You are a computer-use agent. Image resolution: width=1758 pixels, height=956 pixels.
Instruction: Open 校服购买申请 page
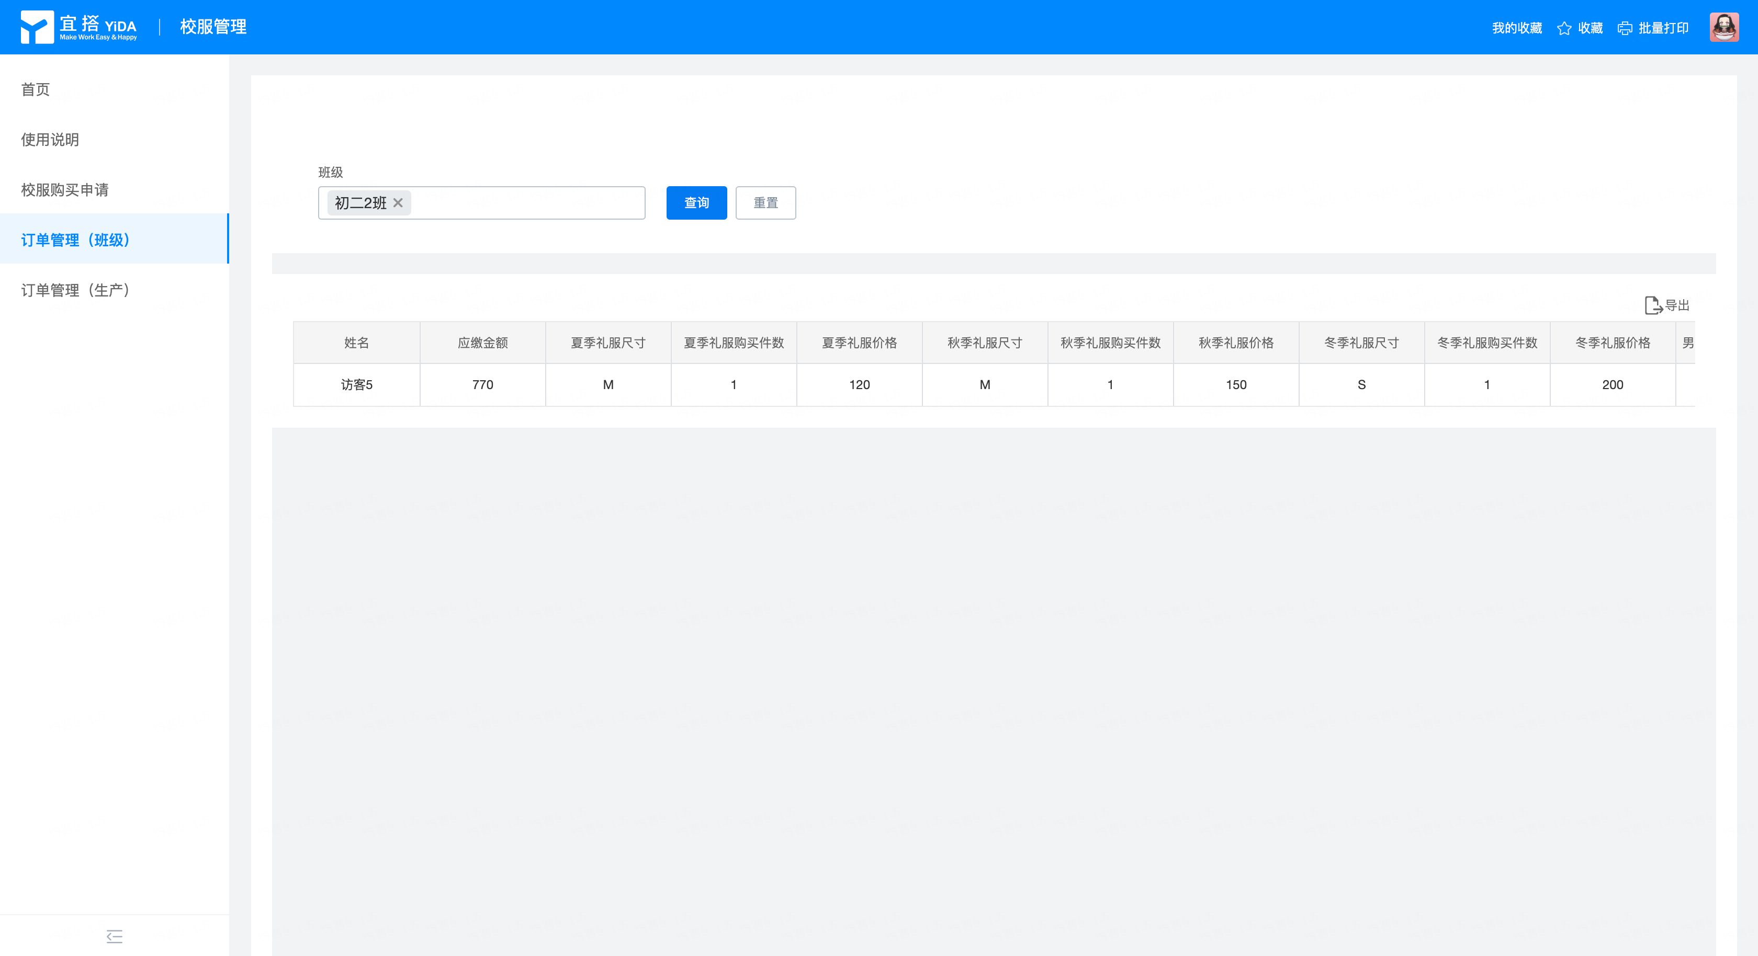(65, 190)
